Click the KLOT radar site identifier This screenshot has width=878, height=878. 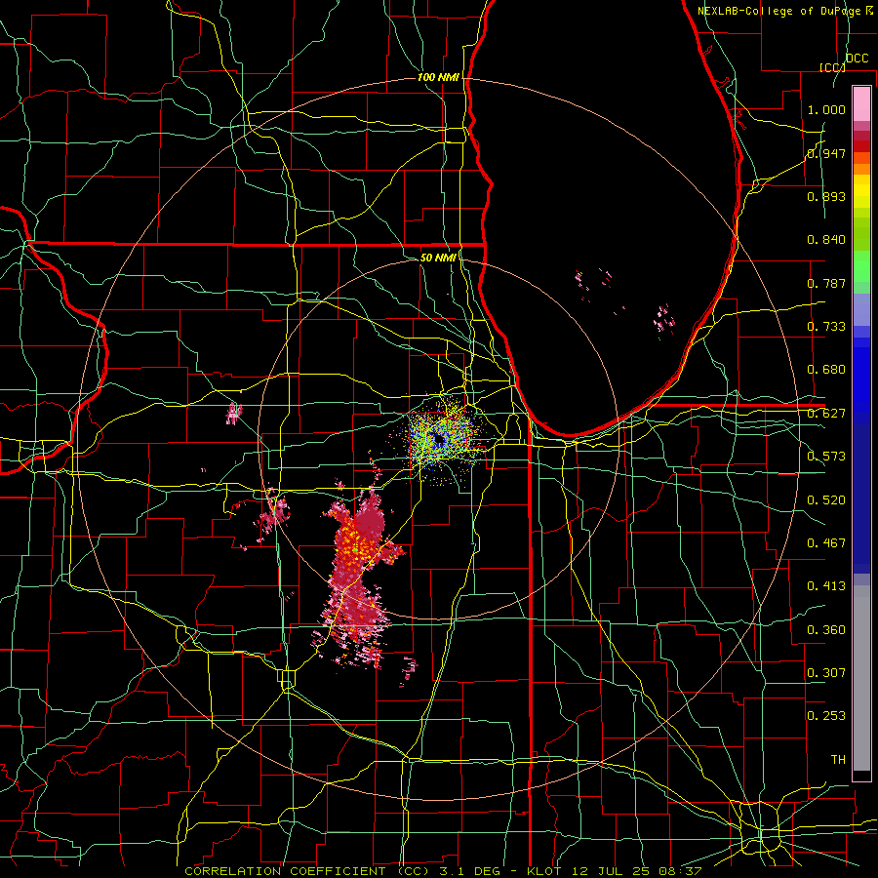point(543,871)
